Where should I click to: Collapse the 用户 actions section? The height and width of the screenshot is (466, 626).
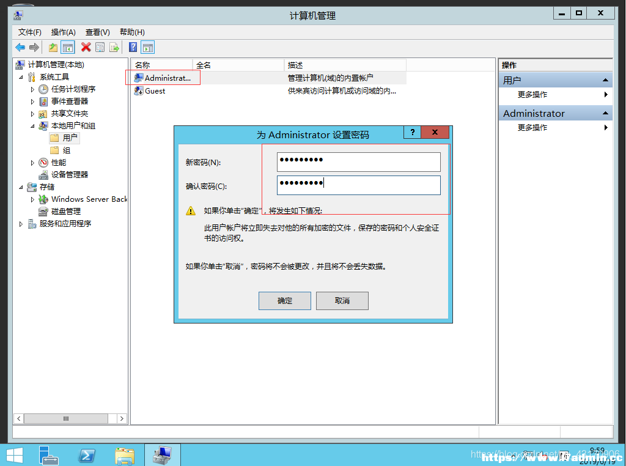[x=605, y=80]
